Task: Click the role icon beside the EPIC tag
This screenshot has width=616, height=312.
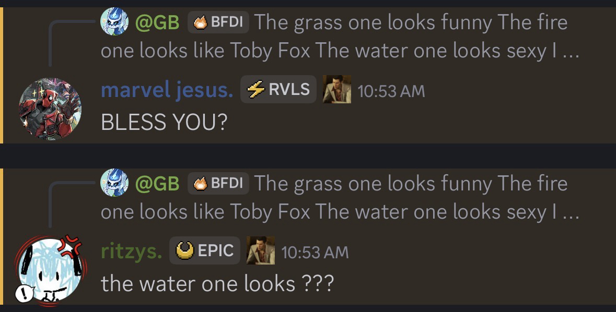Action: (260, 251)
